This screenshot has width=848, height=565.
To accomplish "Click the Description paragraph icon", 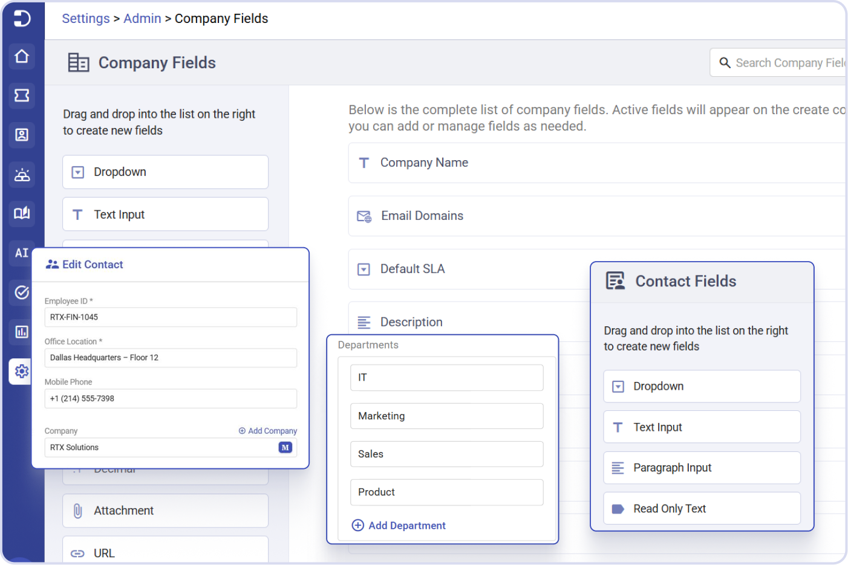I will coord(364,322).
